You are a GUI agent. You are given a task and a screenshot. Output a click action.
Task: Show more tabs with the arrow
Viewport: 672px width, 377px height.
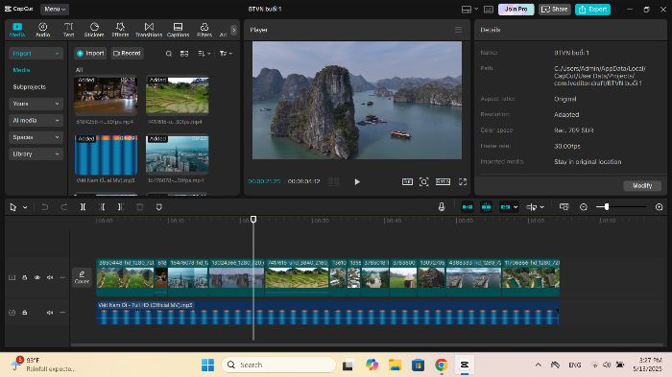(233, 30)
